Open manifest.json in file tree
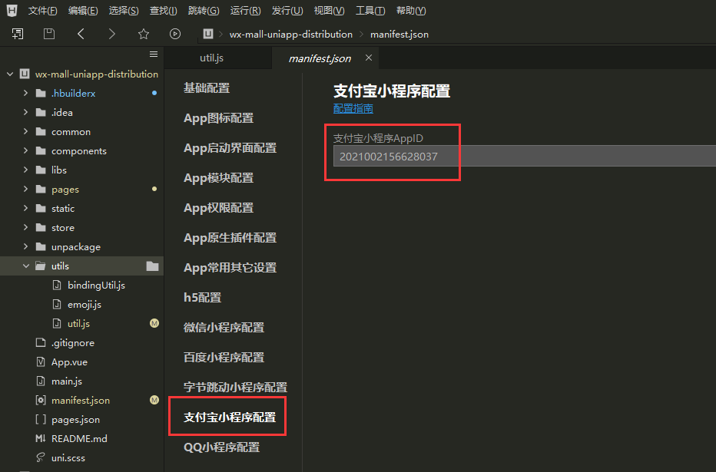 pyautogui.click(x=81, y=400)
